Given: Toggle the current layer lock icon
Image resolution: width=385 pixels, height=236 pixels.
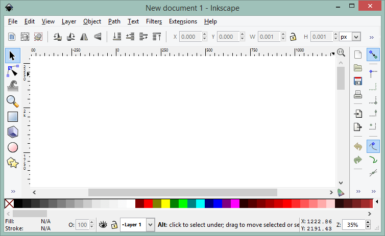Looking at the screenshot, I should tap(114, 224).
